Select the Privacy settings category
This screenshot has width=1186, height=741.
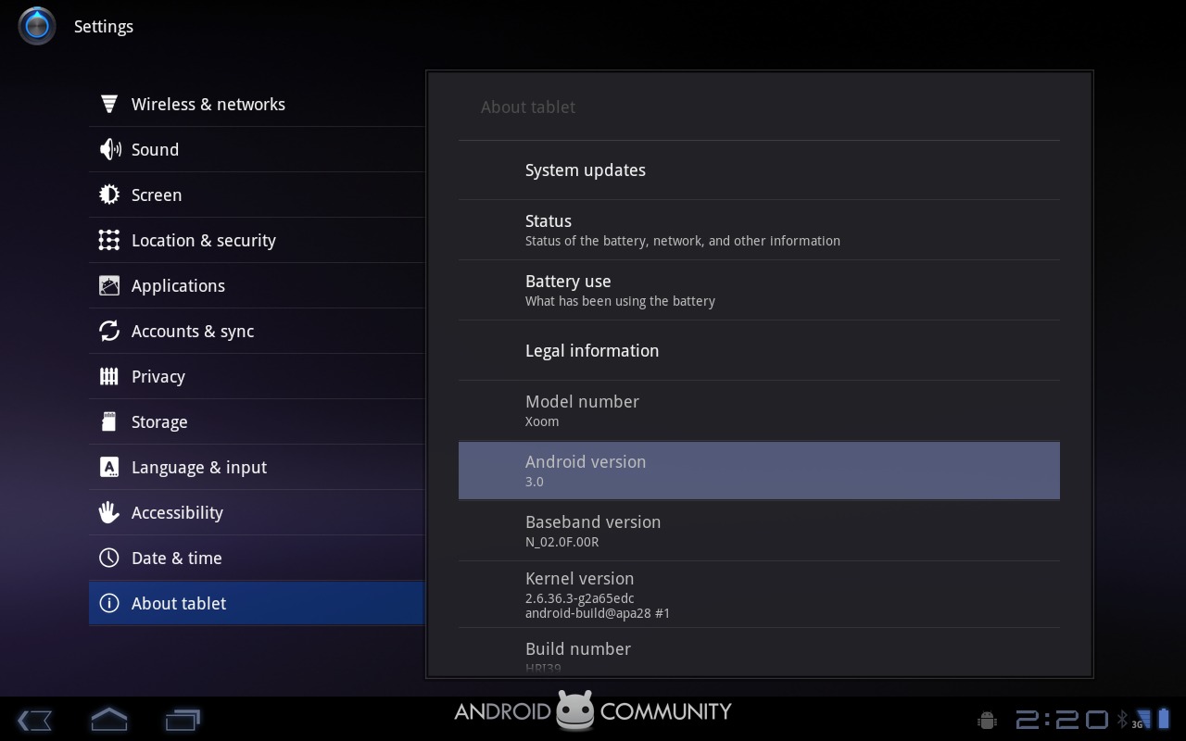click(257, 376)
